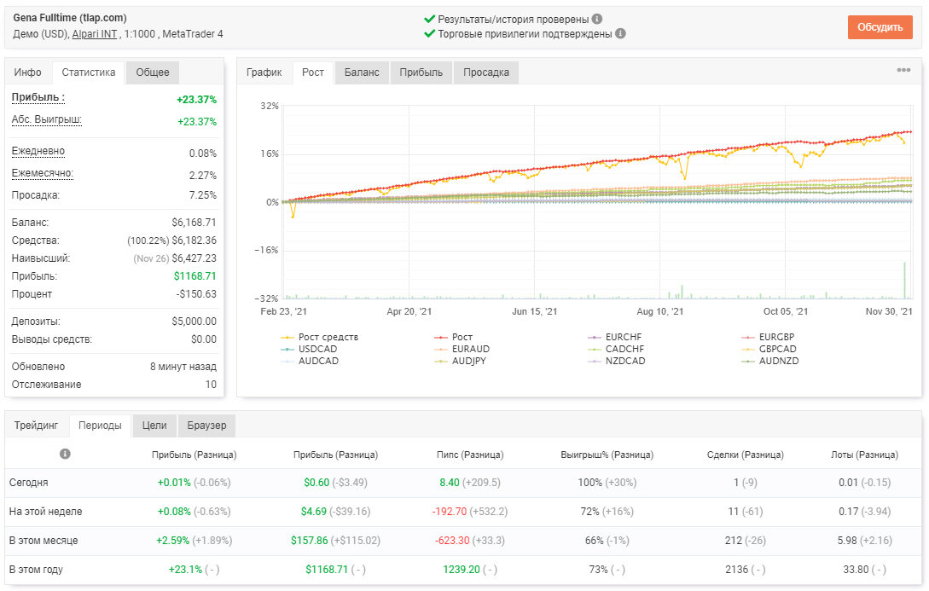Screen dimensions: 929x591
Task: Toggle the red Рост series legend entry
Action: pyautogui.click(x=453, y=337)
